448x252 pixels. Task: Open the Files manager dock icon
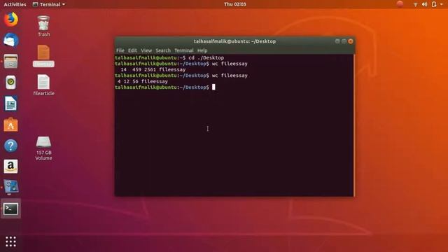point(11,61)
